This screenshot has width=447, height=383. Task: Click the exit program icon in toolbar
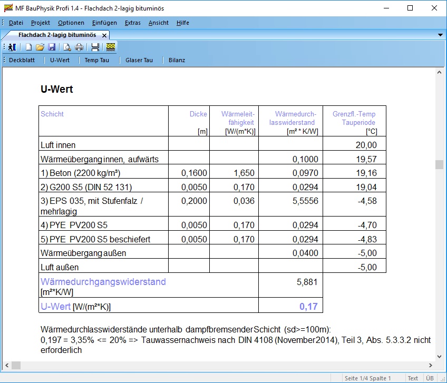pos(13,47)
